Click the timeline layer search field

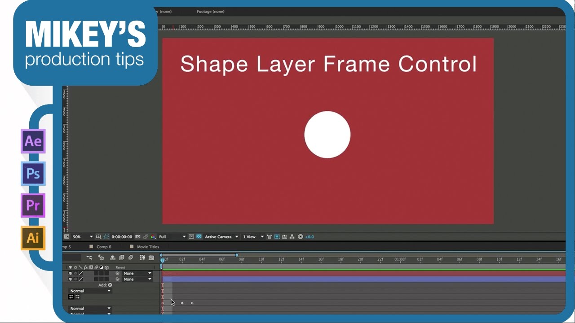(72, 258)
